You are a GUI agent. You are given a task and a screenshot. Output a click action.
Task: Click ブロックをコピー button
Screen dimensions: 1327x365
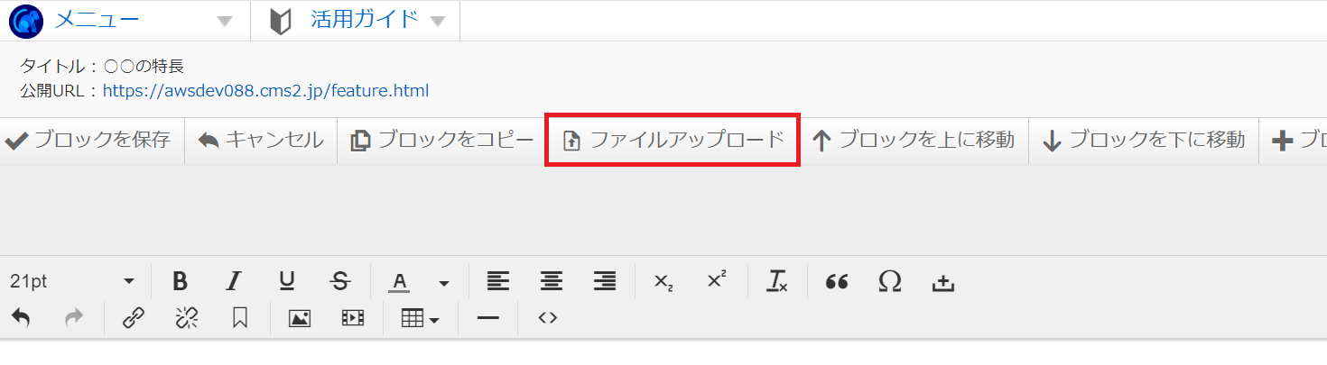(442, 140)
